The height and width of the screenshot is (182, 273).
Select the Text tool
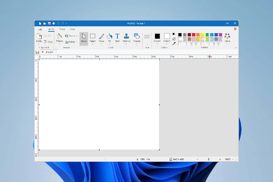(117, 38)
